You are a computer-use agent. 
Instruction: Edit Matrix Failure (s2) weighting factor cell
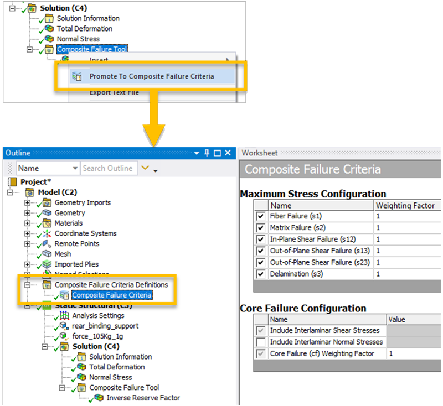tap(408, 228)
